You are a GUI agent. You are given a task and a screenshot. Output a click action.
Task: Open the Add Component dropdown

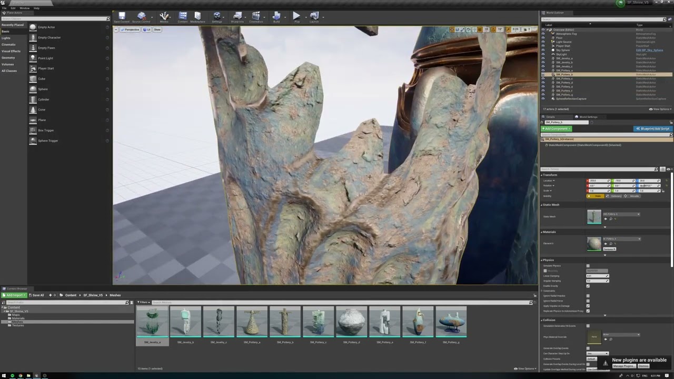click(x=556, y=129)
